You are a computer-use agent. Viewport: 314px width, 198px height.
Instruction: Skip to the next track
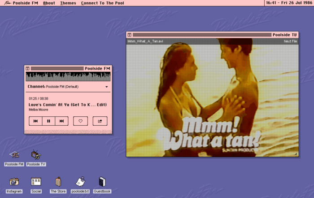coord(62,121)
